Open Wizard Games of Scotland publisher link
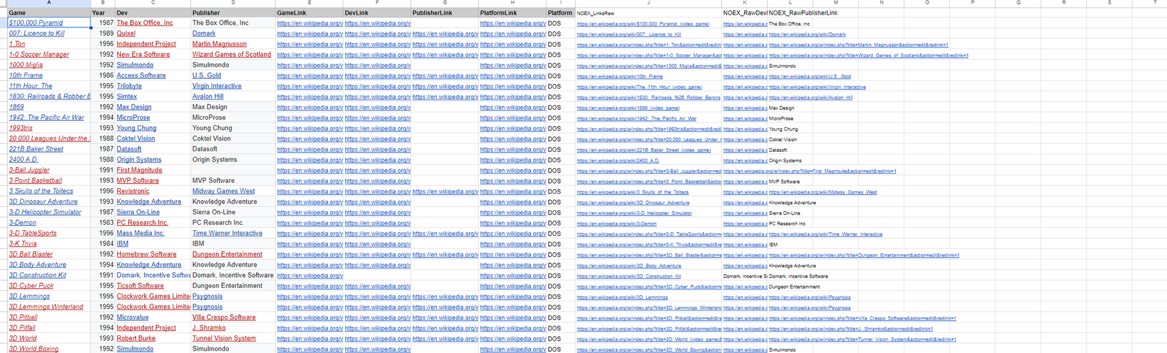 click(232, 55)
